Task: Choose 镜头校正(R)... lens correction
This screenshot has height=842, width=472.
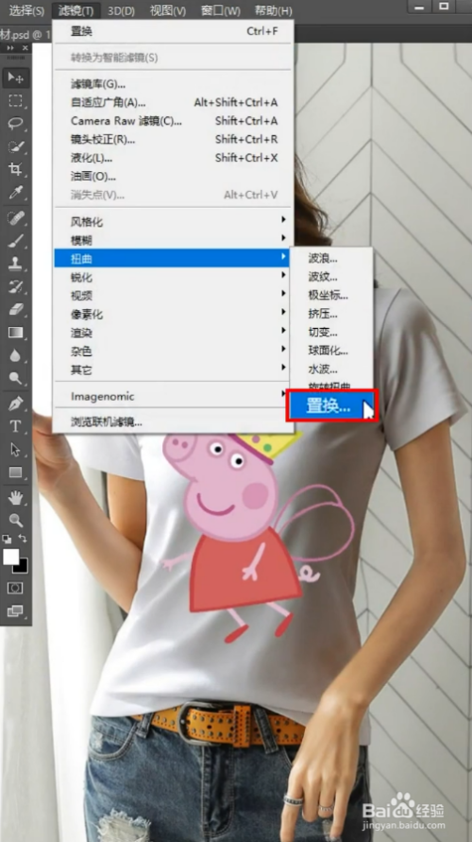Action: point(174,140)
